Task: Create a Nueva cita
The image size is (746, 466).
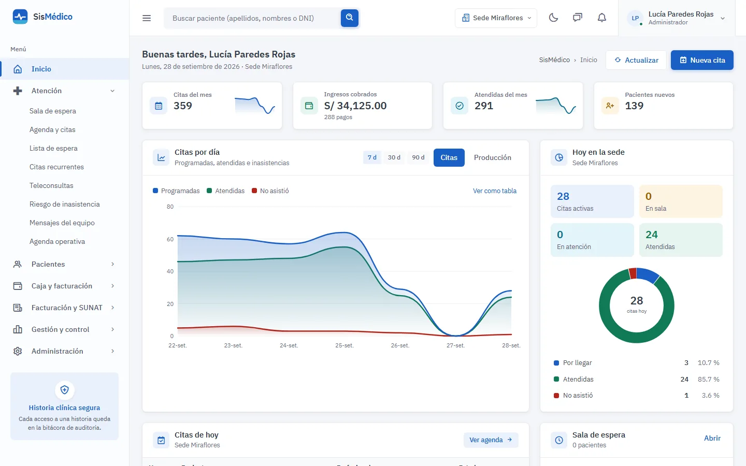Action: pyautogui.click(x=702, y=60)
